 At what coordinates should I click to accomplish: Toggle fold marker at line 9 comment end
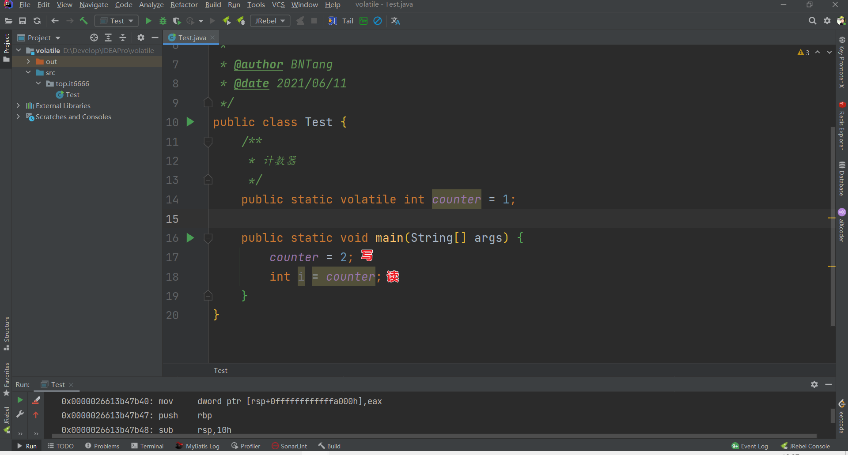(x=208, y=102)
